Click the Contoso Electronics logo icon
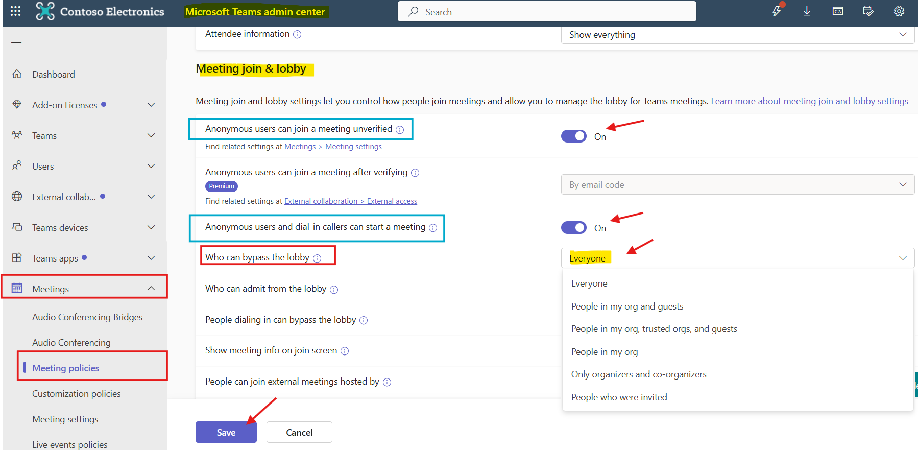 [x=45, y=11]
